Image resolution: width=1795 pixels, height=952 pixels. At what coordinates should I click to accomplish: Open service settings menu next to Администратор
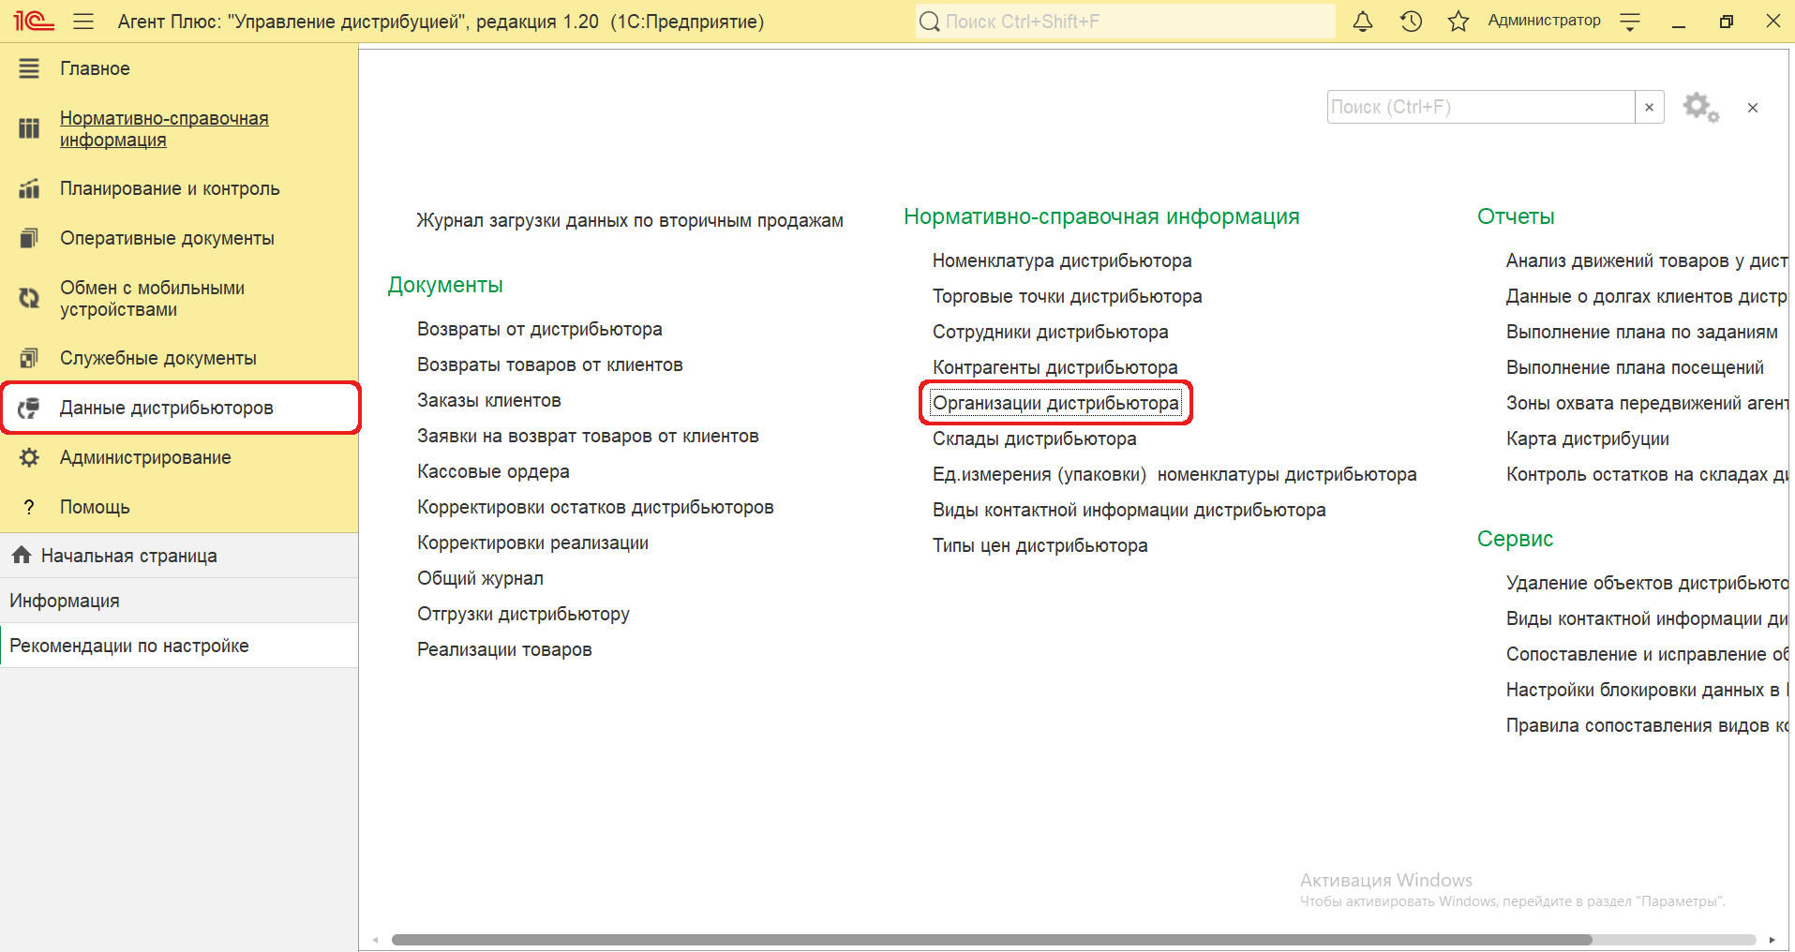pos(1630,22)
